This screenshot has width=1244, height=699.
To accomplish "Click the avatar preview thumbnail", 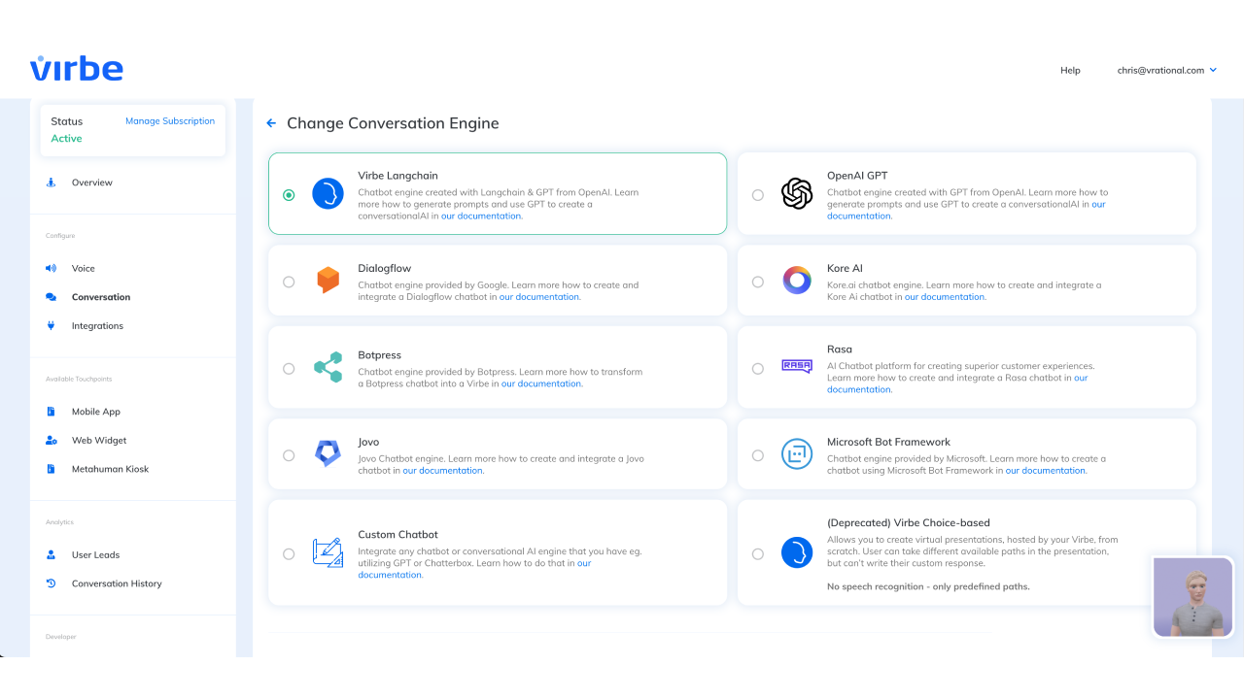I will [1192, 597].
